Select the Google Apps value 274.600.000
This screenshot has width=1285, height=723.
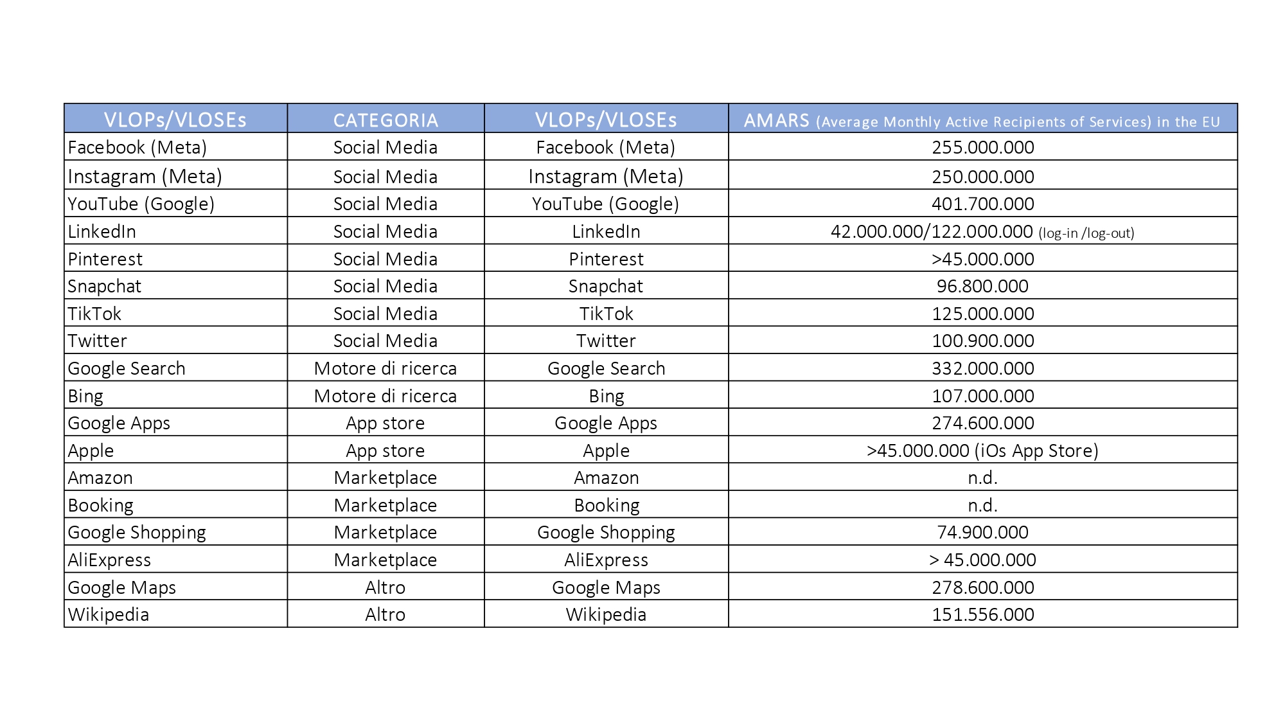(982, 423)
